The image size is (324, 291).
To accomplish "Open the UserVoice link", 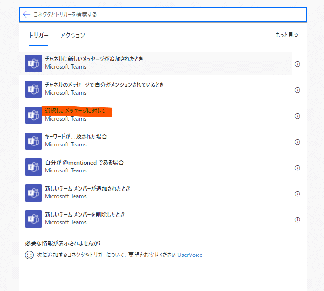I will 190,255.
